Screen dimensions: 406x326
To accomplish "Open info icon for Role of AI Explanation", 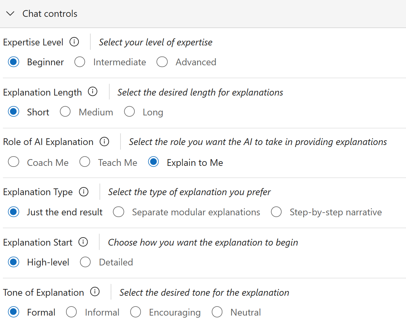I will tap(104, 142).
